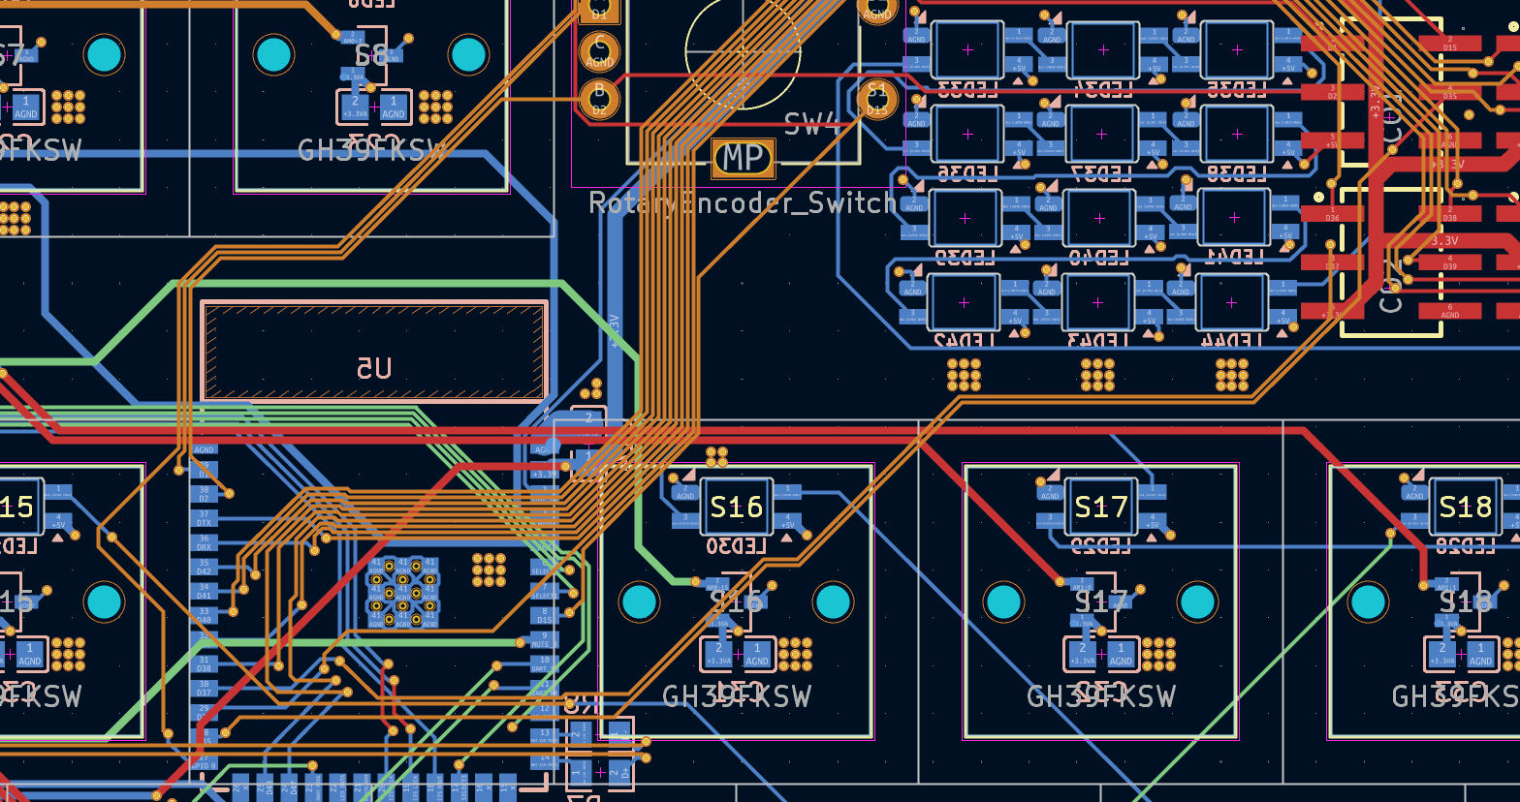The height and width of the screenshot is (802, 1520).
Task: Select the S17 LED footprint label
Action: click(x=1101, y=507)
